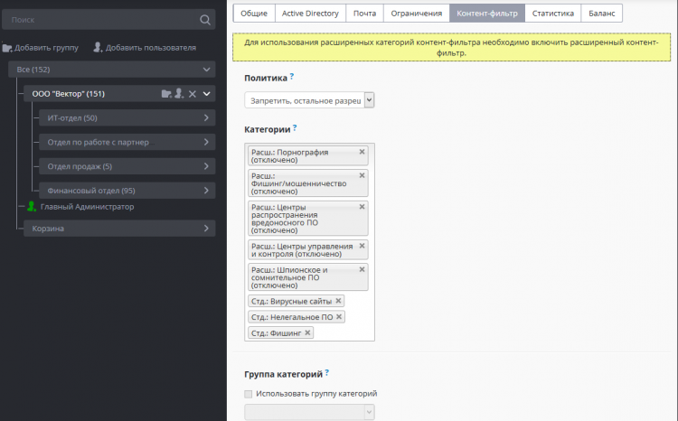Enable Использовать группу категорий checkbox
The width and height of the screenshot is (678, 421).
[249, 394]
